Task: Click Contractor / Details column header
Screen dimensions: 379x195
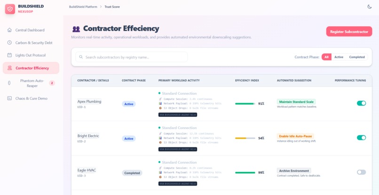Action: tap(93, 81)
